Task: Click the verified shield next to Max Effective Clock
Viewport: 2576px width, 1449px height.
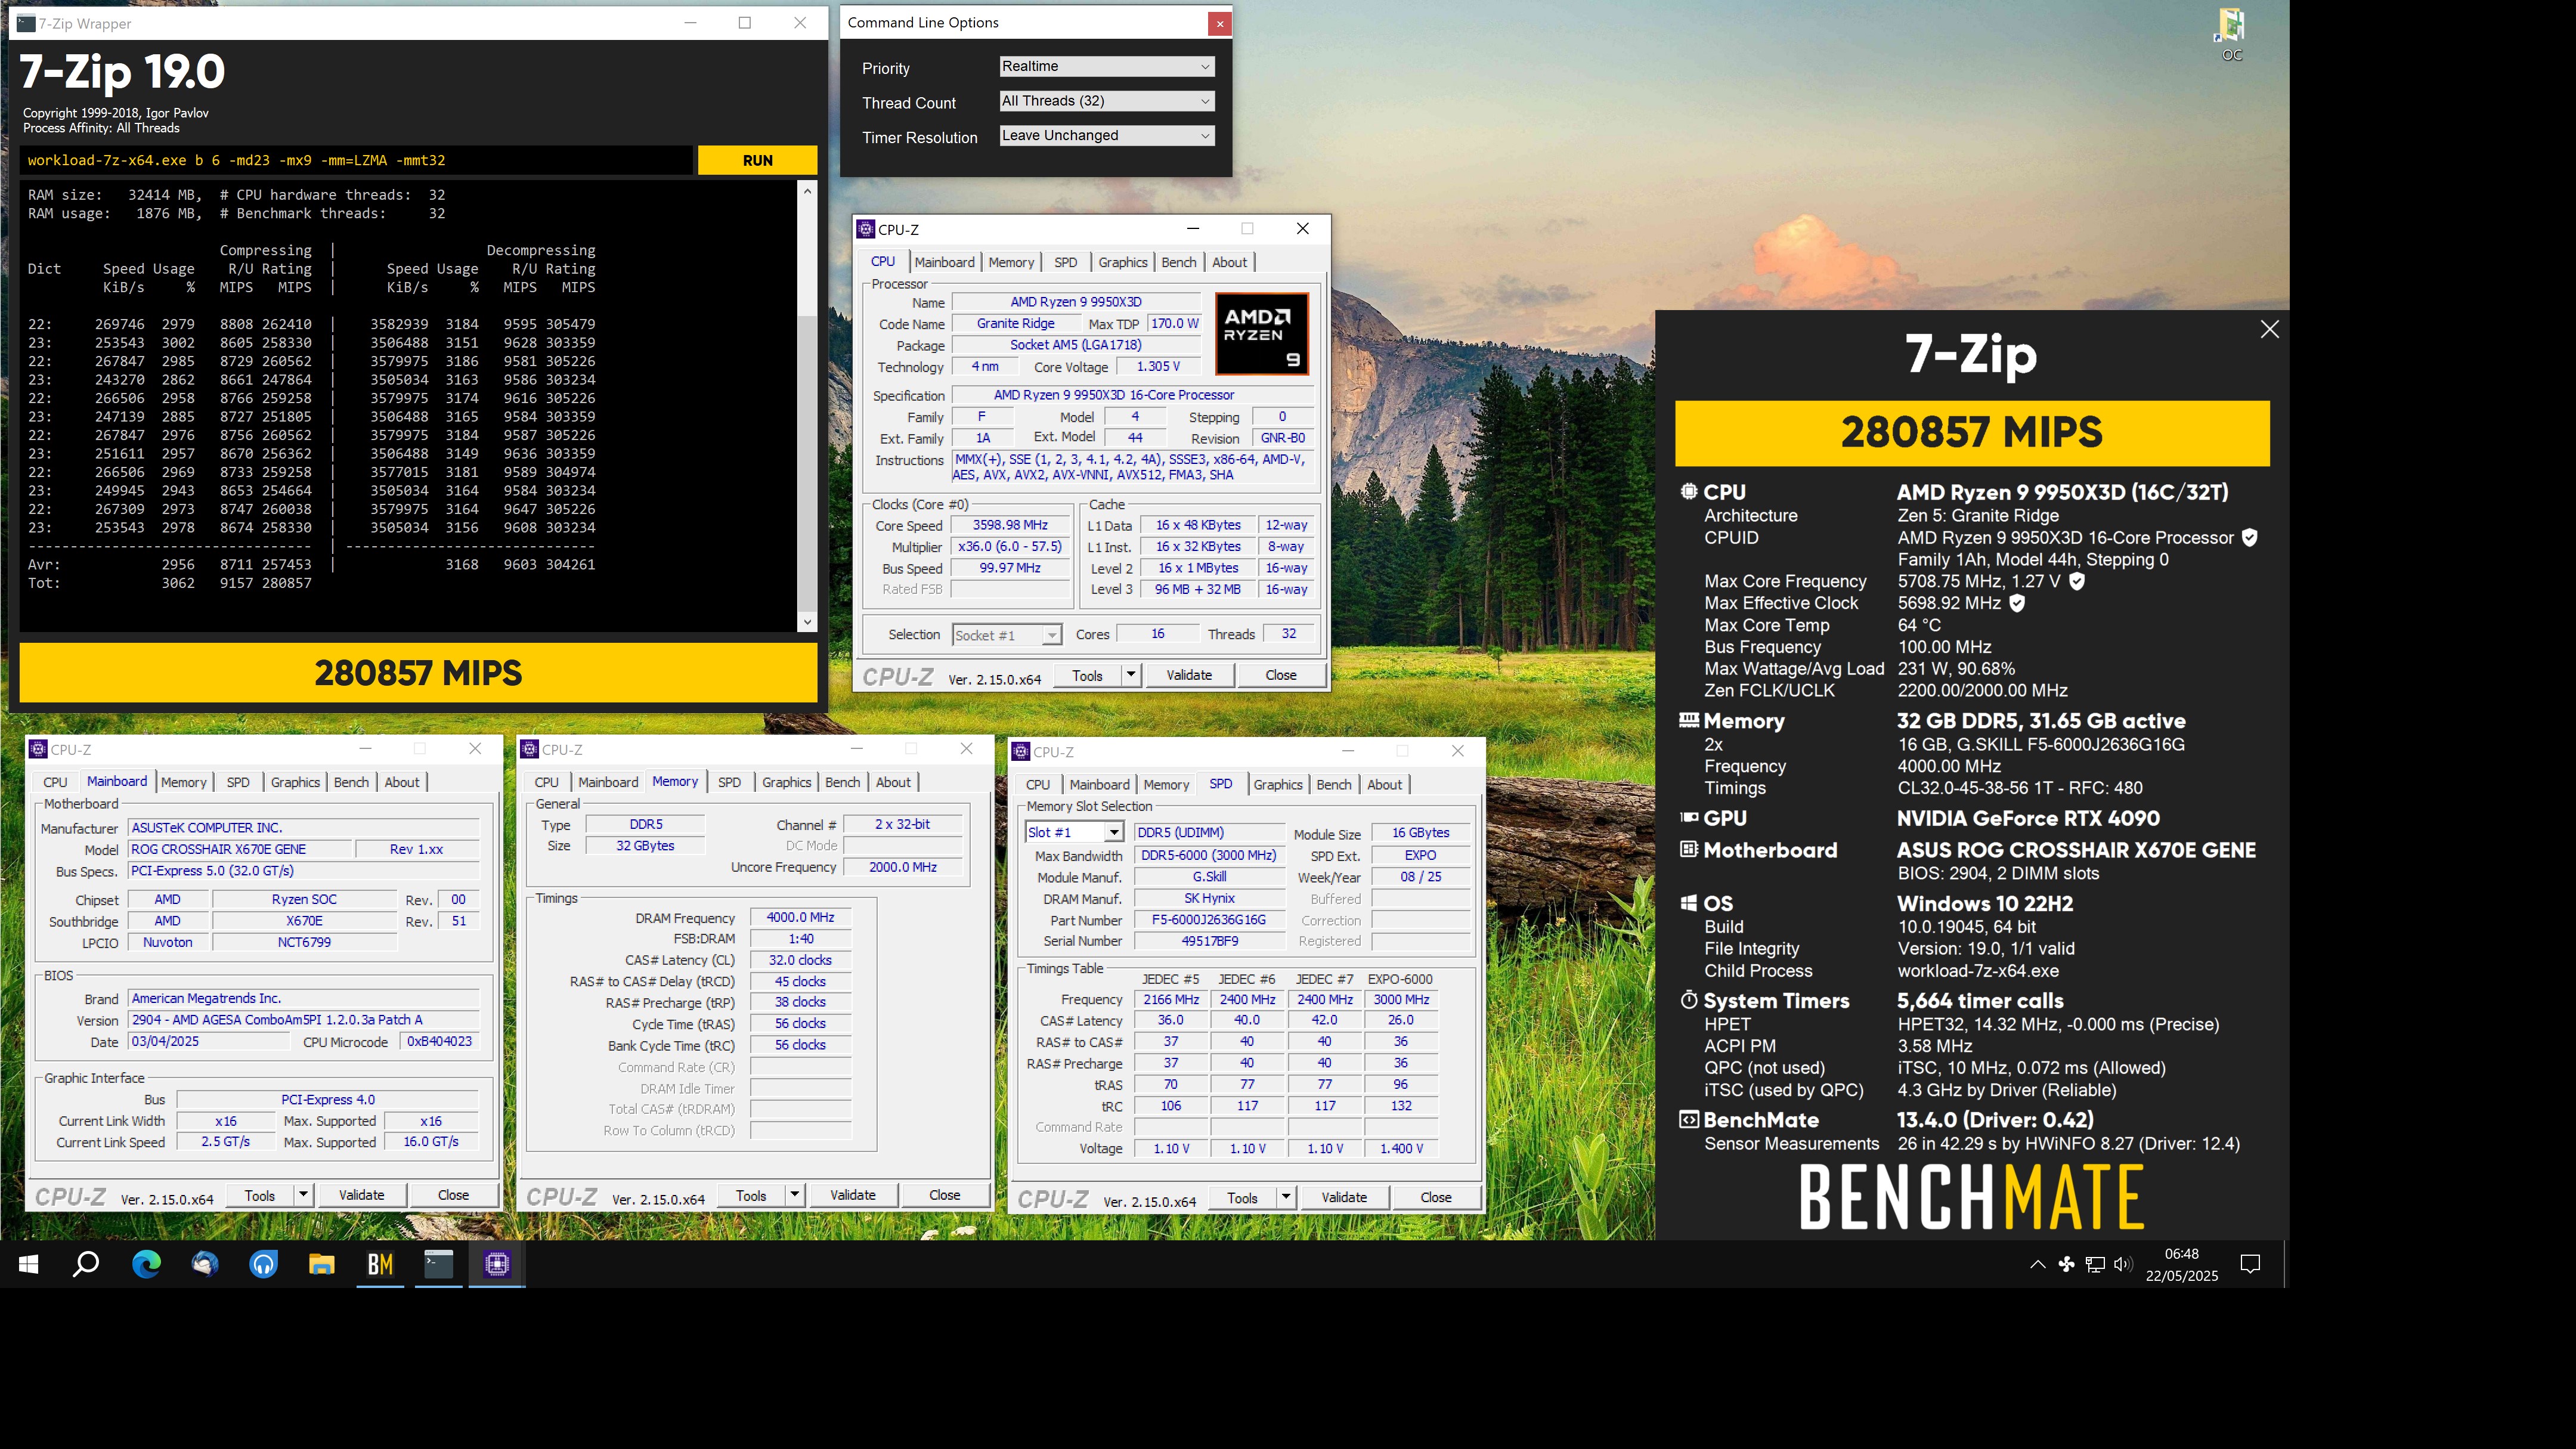Action: point(2017,603)
